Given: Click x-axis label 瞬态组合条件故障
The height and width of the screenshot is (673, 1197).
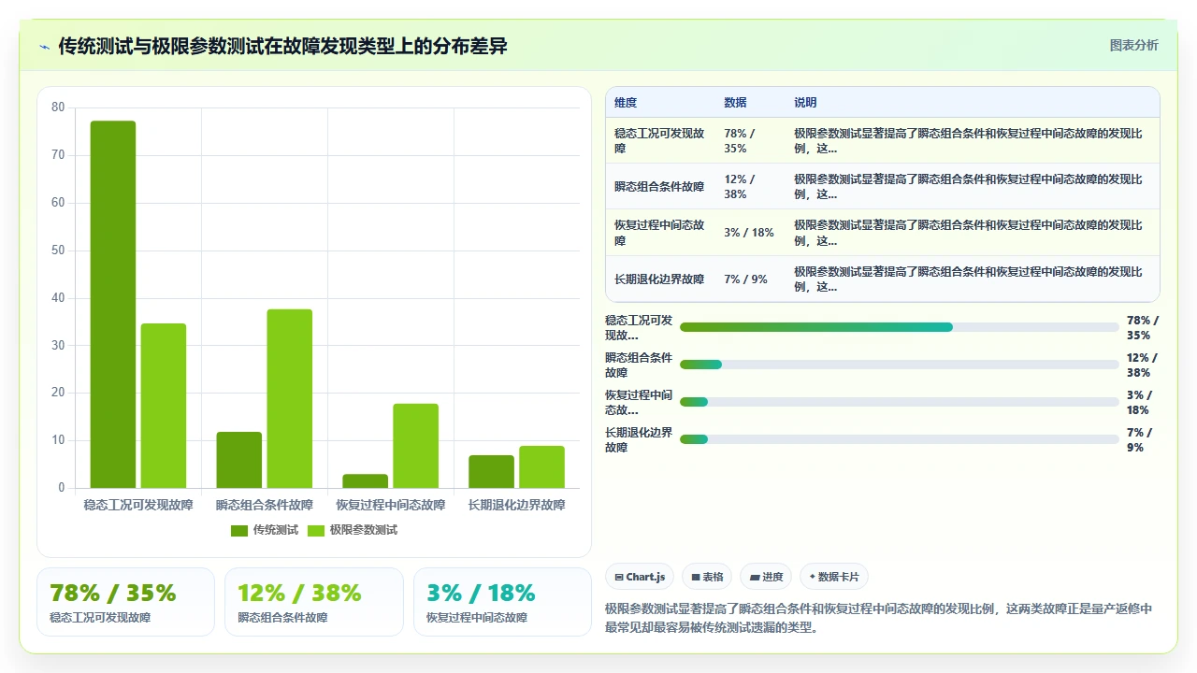Looking at the screenshot, I should click(x=265, y=505).
